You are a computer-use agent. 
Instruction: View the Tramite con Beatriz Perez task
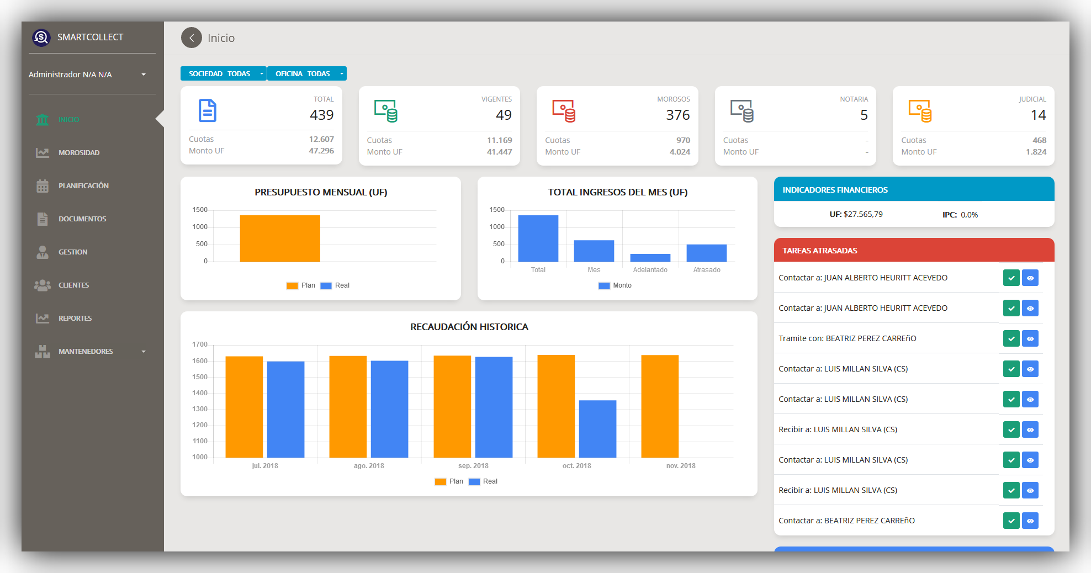[x=1030, y=339]
